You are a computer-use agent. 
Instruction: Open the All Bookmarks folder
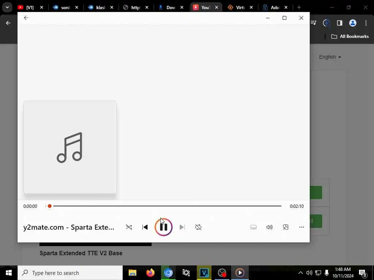click(350, 36)
